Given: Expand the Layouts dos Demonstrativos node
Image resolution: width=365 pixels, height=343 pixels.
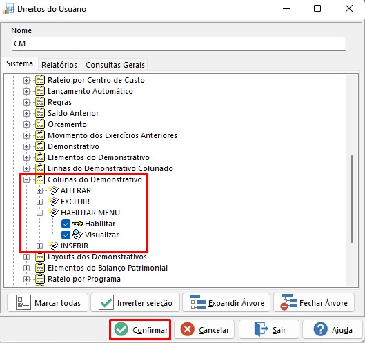Looking at the screenshot, I should [26, 257].
